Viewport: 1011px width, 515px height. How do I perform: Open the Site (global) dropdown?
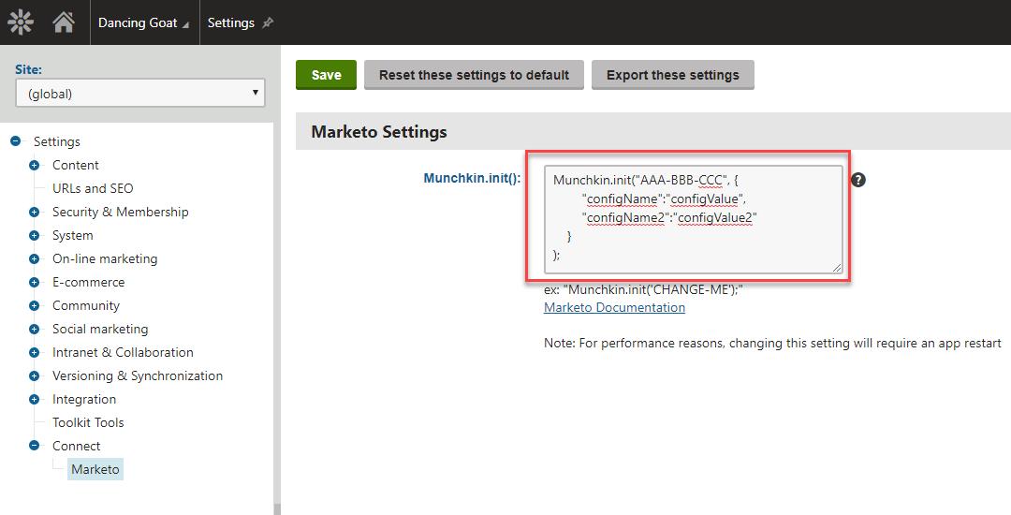tap(139, 94)
